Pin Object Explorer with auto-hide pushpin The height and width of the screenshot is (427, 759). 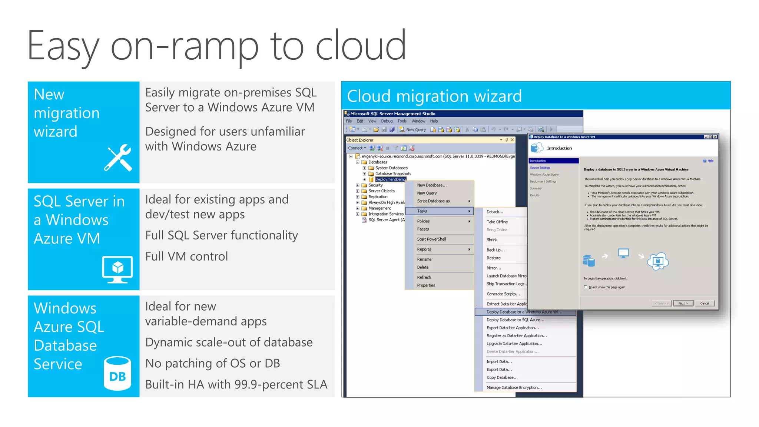tap(507, 140)
